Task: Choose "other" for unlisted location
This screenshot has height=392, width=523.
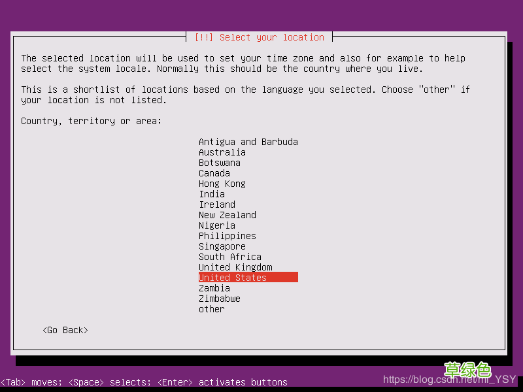Action: coord(212,309)
